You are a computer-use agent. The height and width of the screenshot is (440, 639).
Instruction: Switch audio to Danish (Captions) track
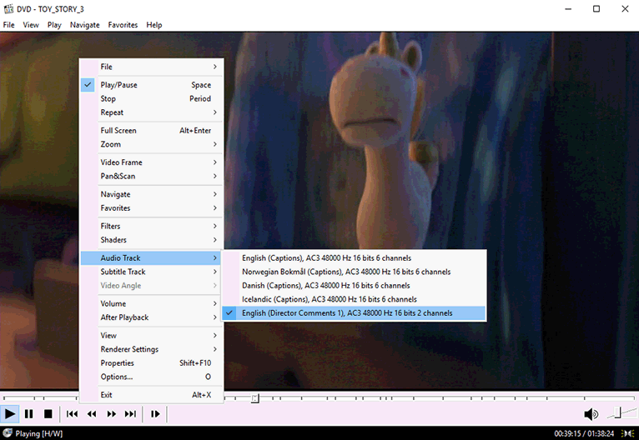coord(354,285)
